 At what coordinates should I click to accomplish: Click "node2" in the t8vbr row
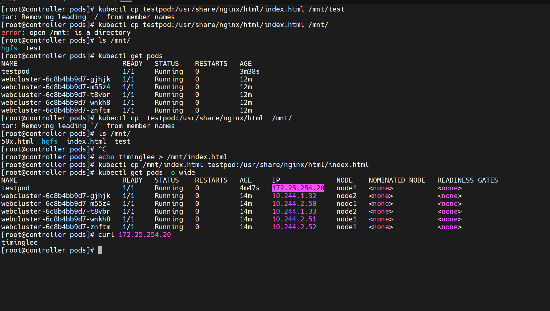pos(346,211)
